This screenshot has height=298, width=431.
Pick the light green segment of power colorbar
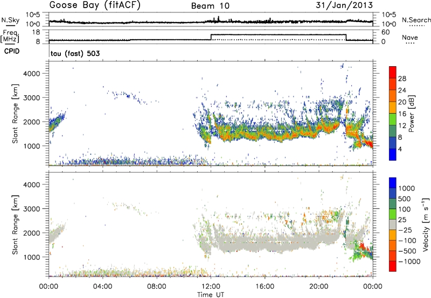393,119
